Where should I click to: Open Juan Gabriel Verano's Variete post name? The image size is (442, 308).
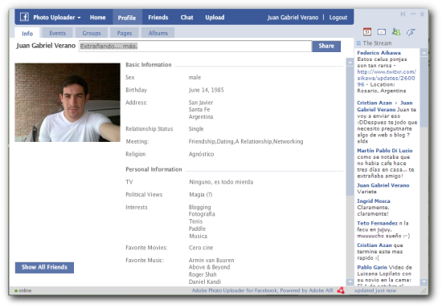point(383,185)
